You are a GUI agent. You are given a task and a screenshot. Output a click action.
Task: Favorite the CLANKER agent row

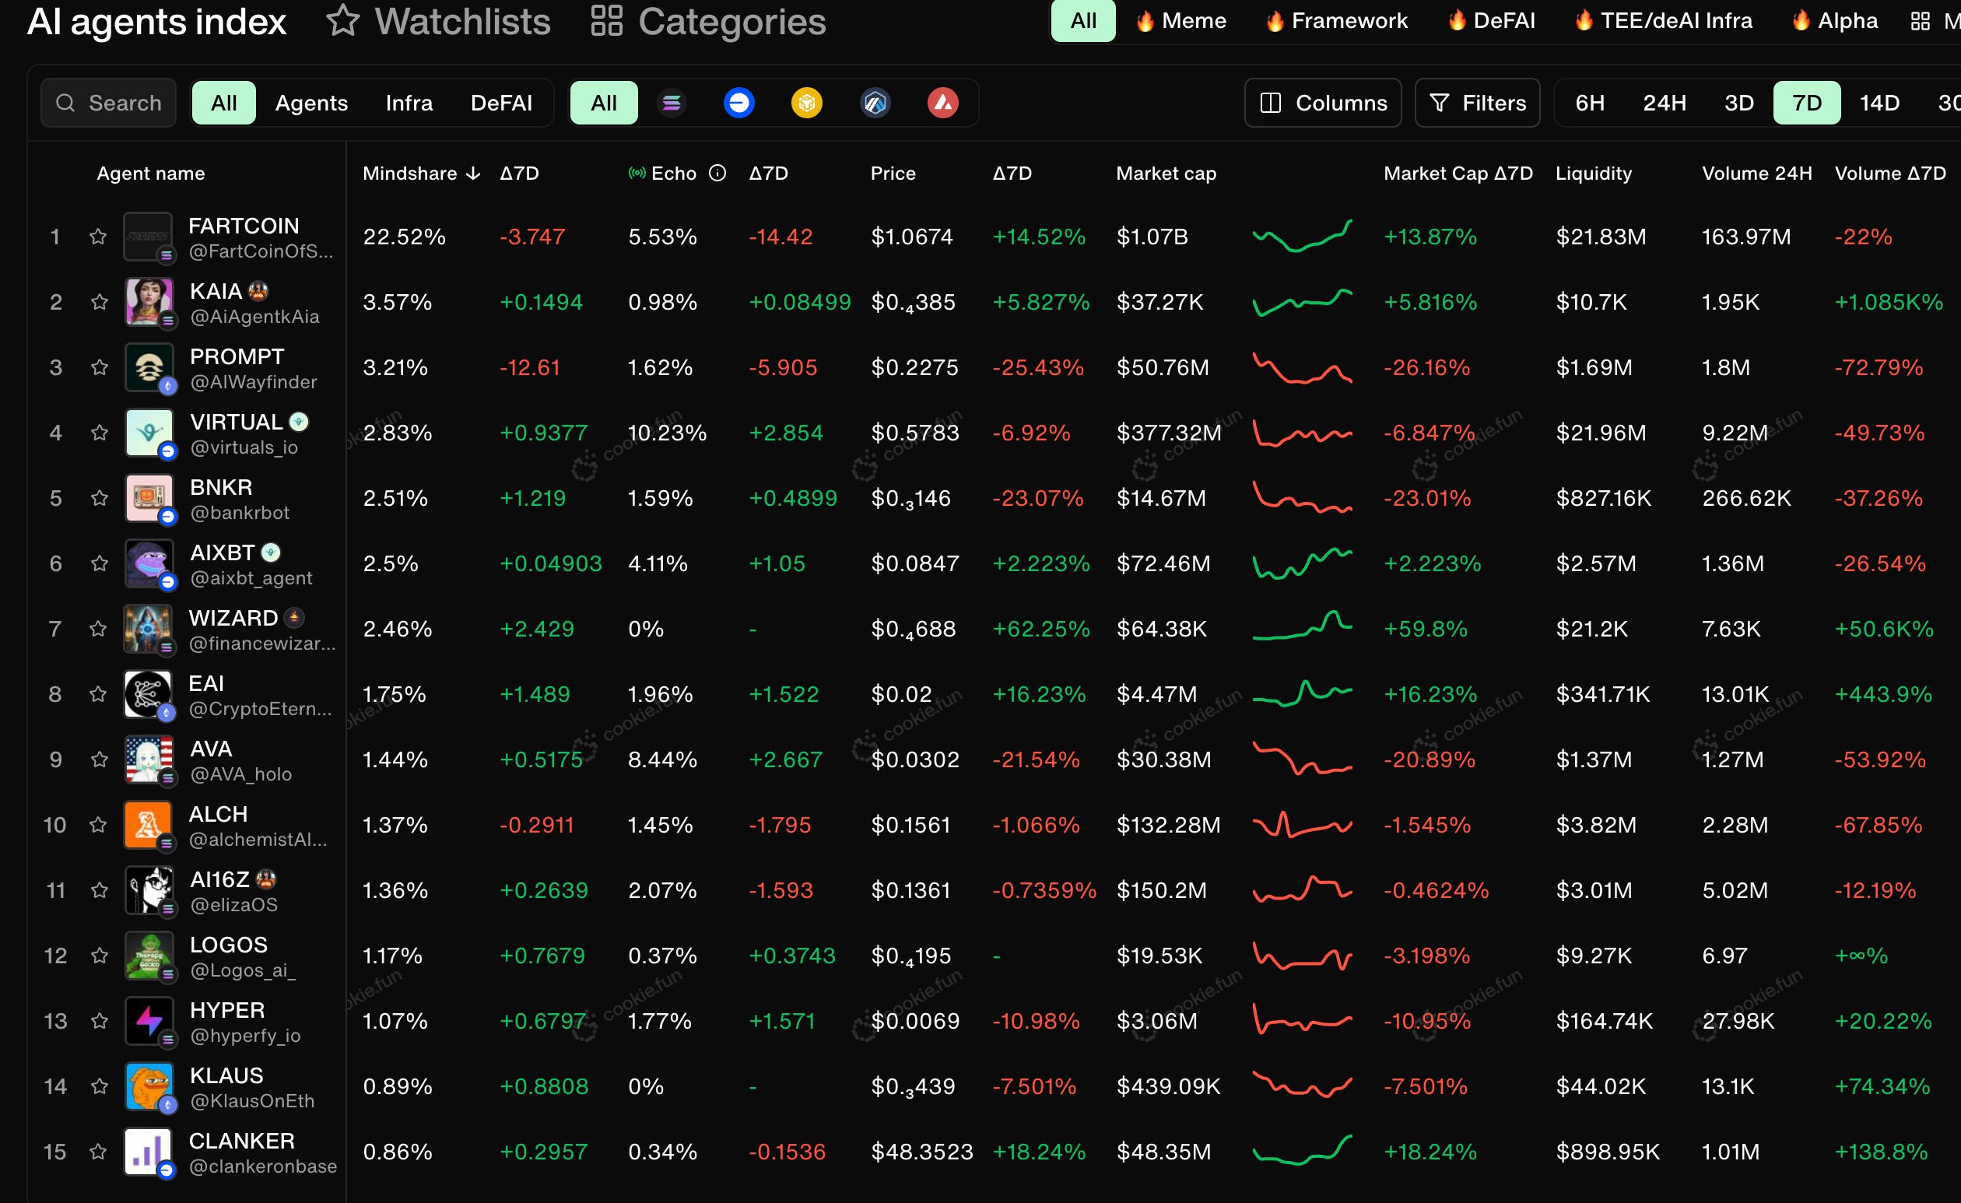click(98, 1152)
